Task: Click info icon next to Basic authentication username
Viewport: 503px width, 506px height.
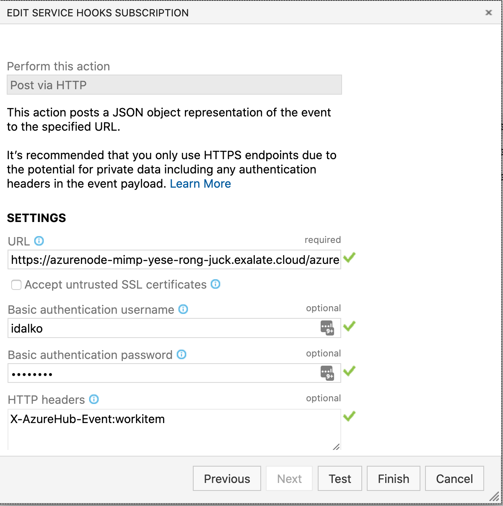Action: pyautogui.click(x=183, y=309)
